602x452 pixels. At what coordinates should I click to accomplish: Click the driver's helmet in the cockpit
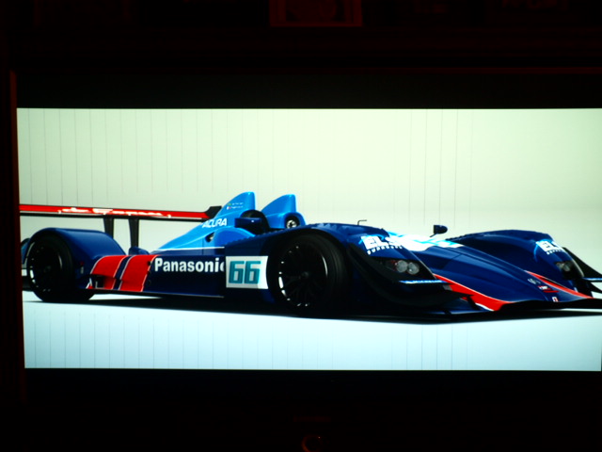pyautogui.click(x=252, y=222)
